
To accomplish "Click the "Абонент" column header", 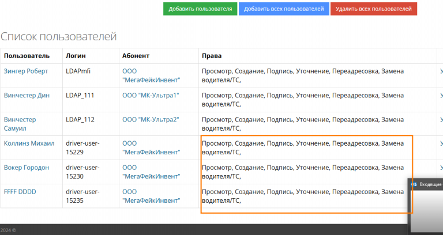I will click(136, 56).
